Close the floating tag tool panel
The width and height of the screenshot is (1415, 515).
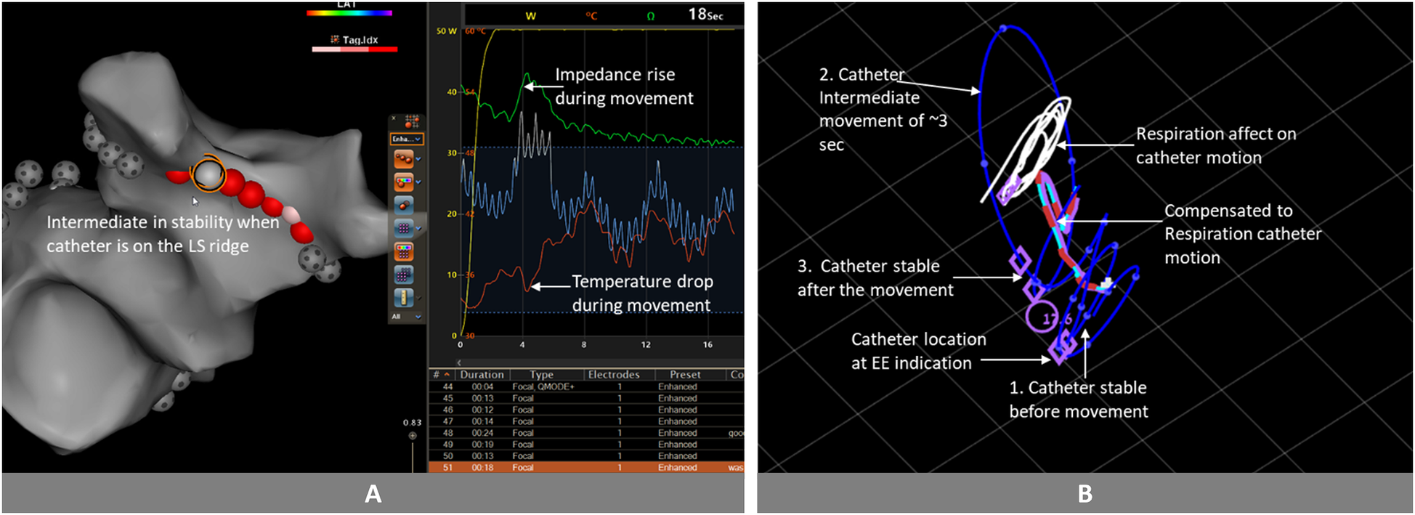pyautogui.click(x=394, y=118)
